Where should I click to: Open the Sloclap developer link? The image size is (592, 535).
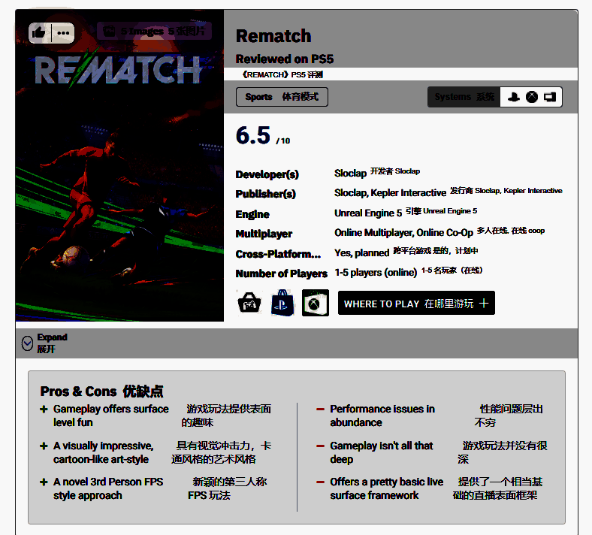(x=350, y=173)
